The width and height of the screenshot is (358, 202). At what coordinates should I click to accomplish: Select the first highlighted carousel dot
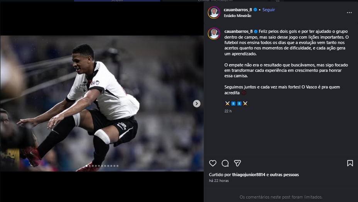[86, 166]
